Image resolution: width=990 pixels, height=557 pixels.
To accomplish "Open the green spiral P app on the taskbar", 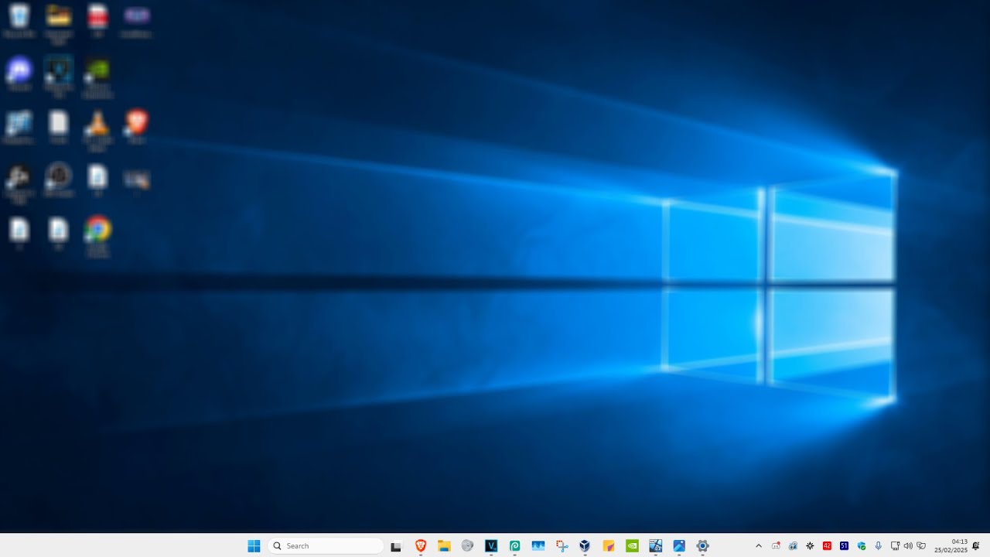I will point(514,546).
